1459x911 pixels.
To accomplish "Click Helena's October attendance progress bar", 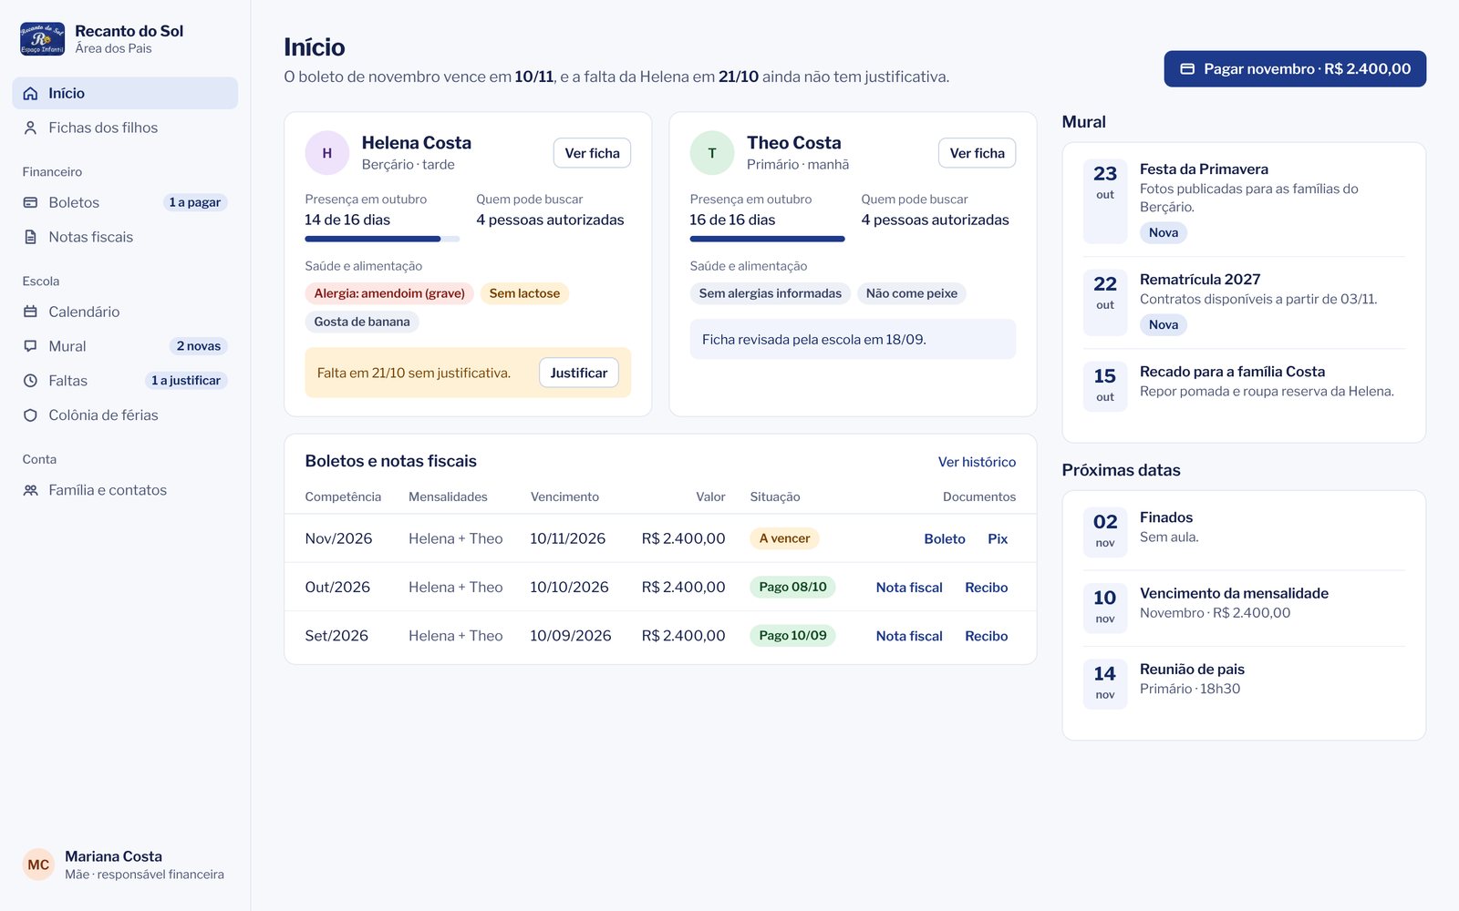I will coord(382,239).
